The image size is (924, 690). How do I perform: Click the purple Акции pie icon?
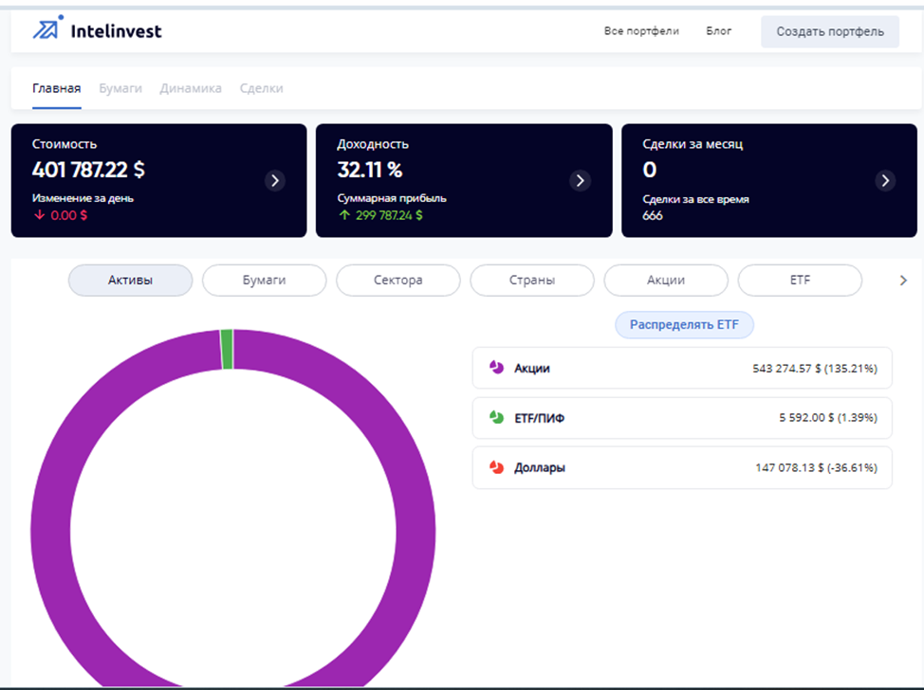tap(496, 368)
